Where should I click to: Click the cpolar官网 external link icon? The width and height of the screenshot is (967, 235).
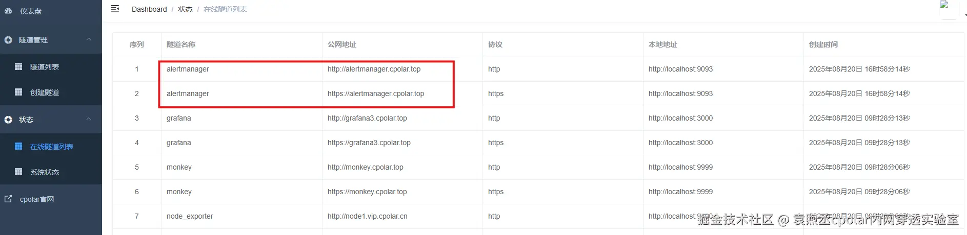pos(8,199)
